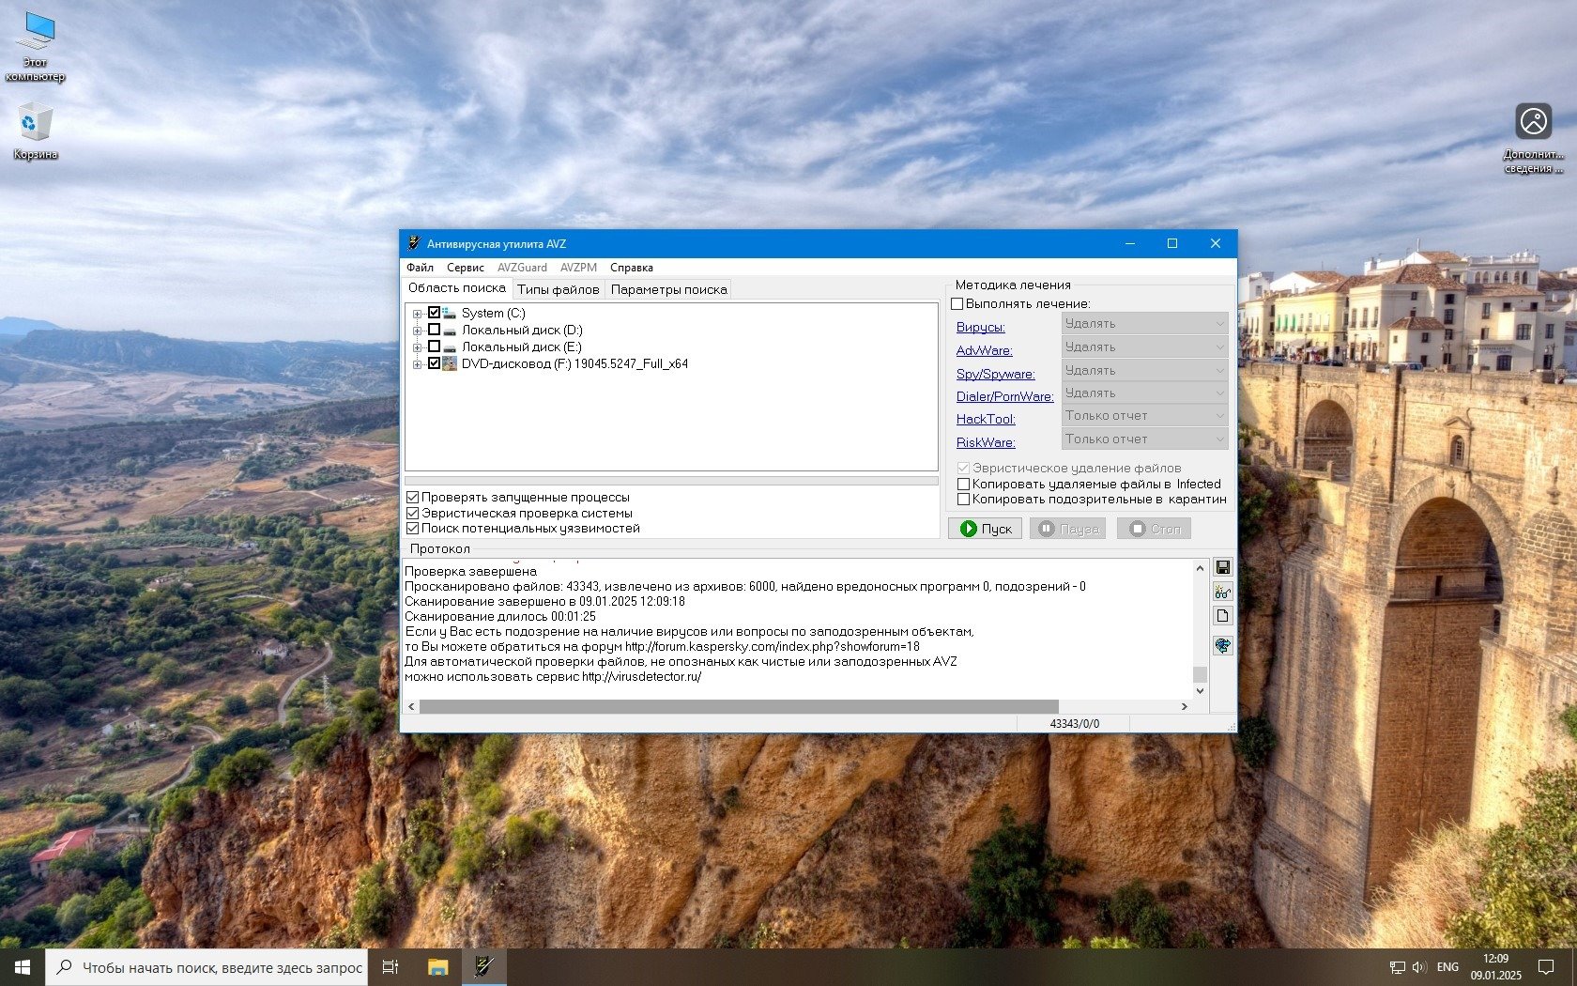Switch to the Типы файлов tab

point(559,289)
